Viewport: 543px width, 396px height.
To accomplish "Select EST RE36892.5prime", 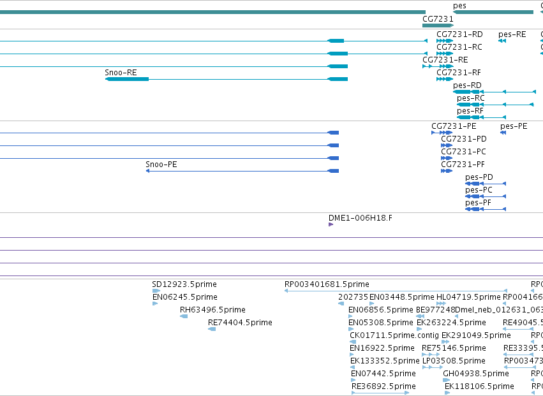I will coord(383,386).
